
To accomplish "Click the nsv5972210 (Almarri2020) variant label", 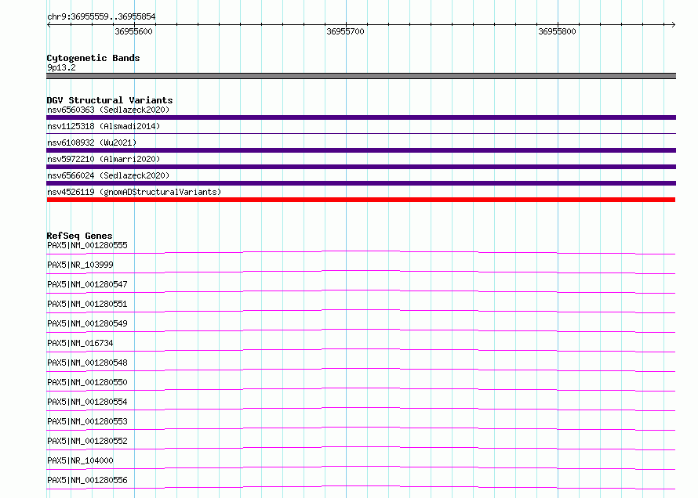I will coord(104,159).
